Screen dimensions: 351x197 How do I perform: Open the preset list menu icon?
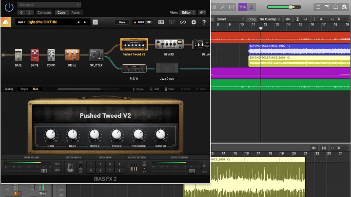click(x=95, y=22)
